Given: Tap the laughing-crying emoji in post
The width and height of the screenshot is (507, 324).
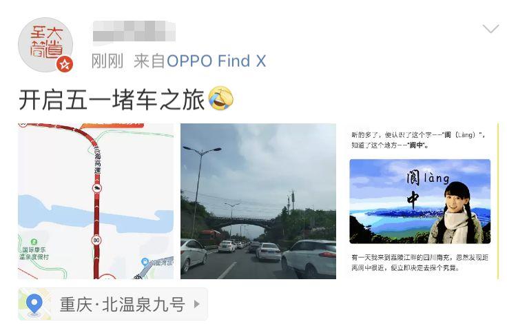Looking at the screenshot, I should [221, 99].
